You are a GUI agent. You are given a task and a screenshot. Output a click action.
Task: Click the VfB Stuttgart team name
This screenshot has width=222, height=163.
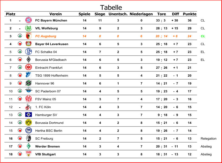(45, 154)
